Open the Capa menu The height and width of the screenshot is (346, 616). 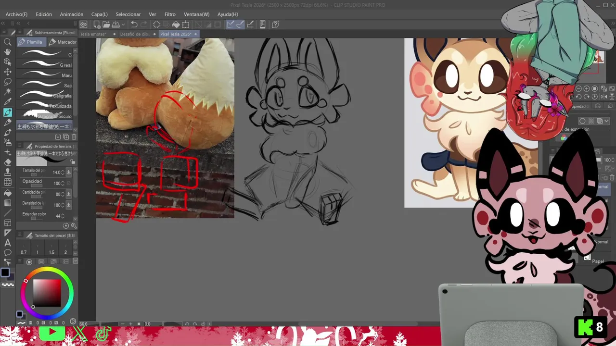point(100,14)
